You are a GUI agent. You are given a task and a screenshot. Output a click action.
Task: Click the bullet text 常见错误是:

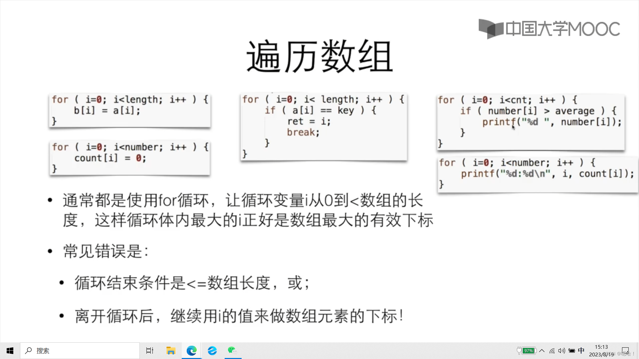106,251
